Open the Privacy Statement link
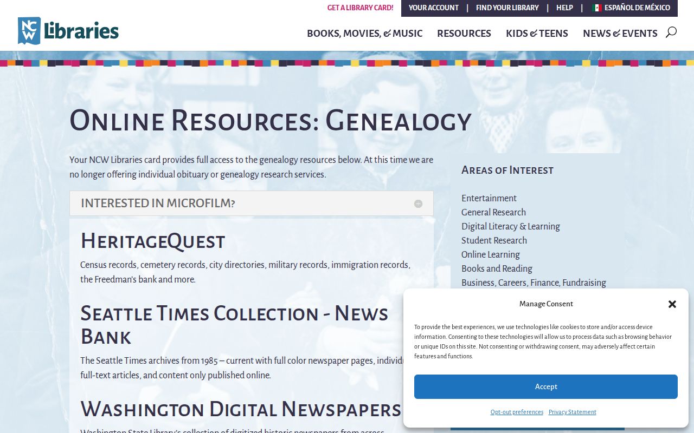The image size is (694, 433). 572,412
